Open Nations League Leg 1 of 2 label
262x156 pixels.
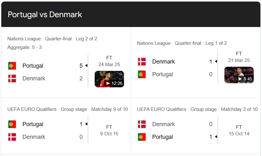pos(182,43)
